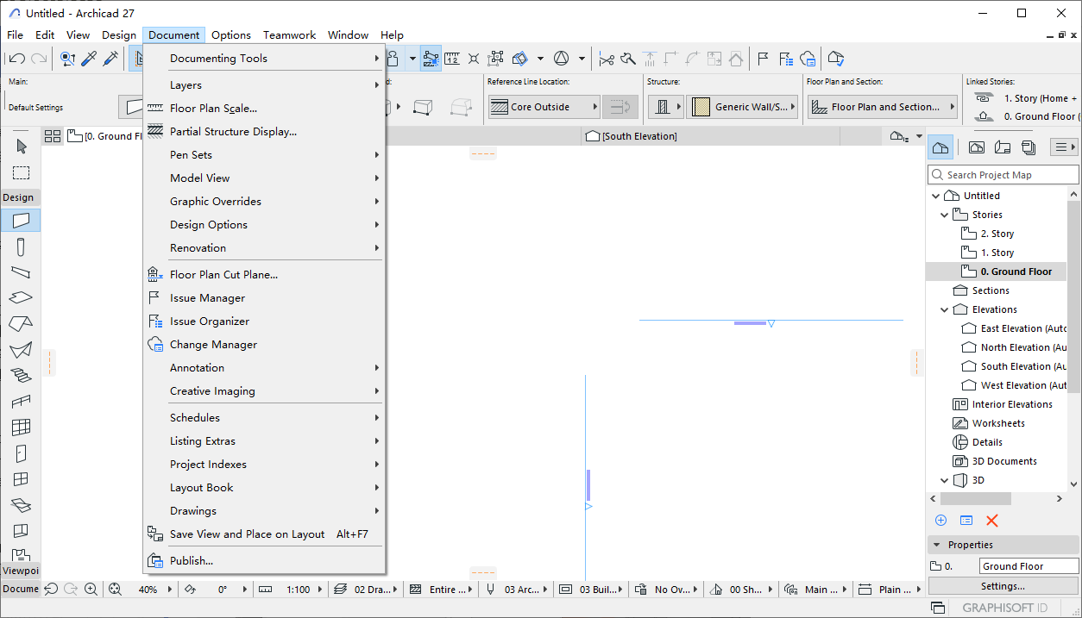Select the Window tool
This screenshot has height=618, width=1082.
22,478
